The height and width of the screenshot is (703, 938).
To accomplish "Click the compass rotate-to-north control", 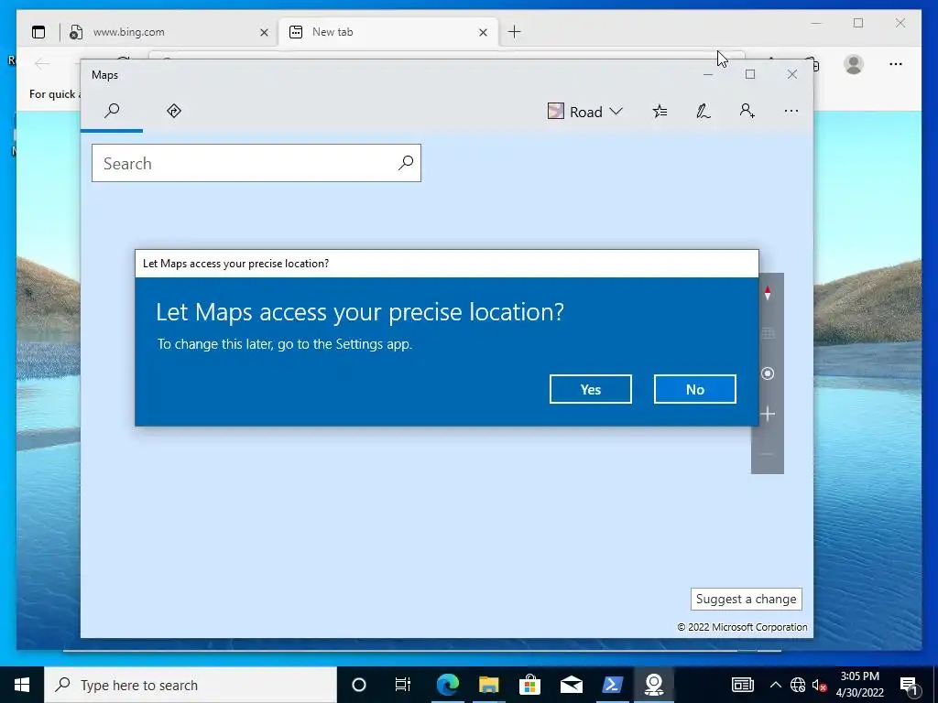I will click(768, 293).
